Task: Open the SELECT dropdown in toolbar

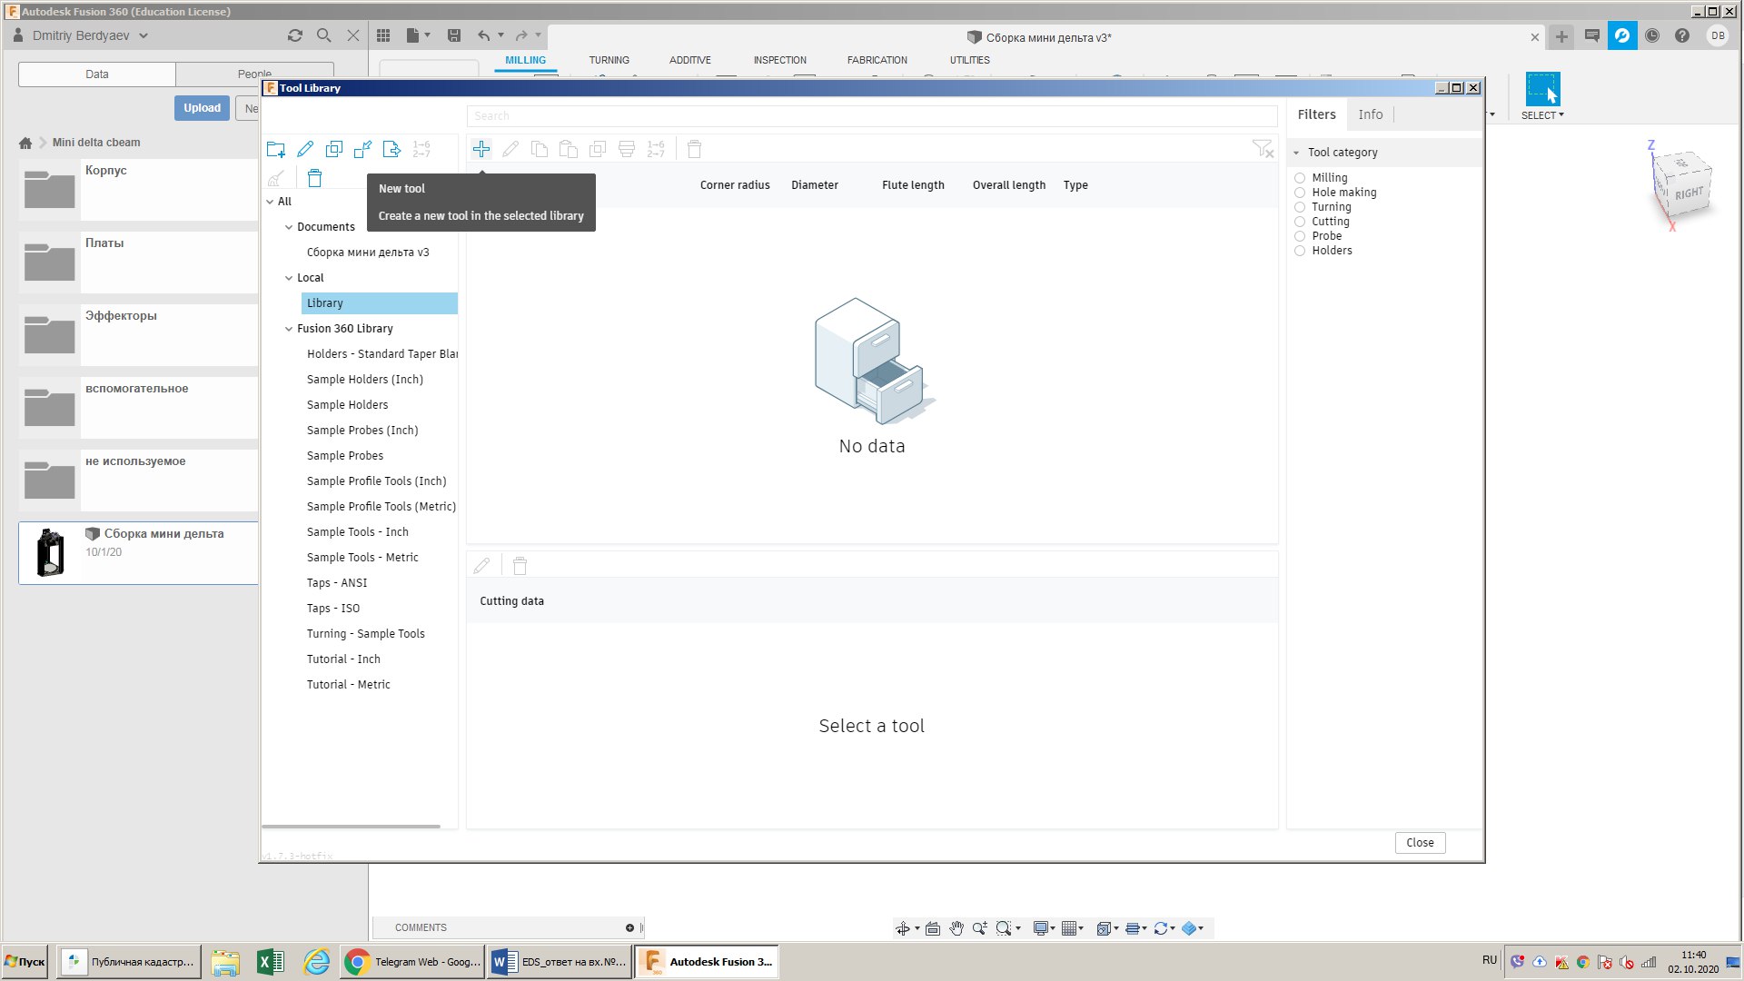Action: click(x=1542, y=115)
